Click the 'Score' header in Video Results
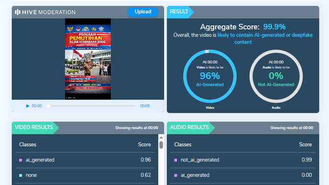 tap(144, 144)
